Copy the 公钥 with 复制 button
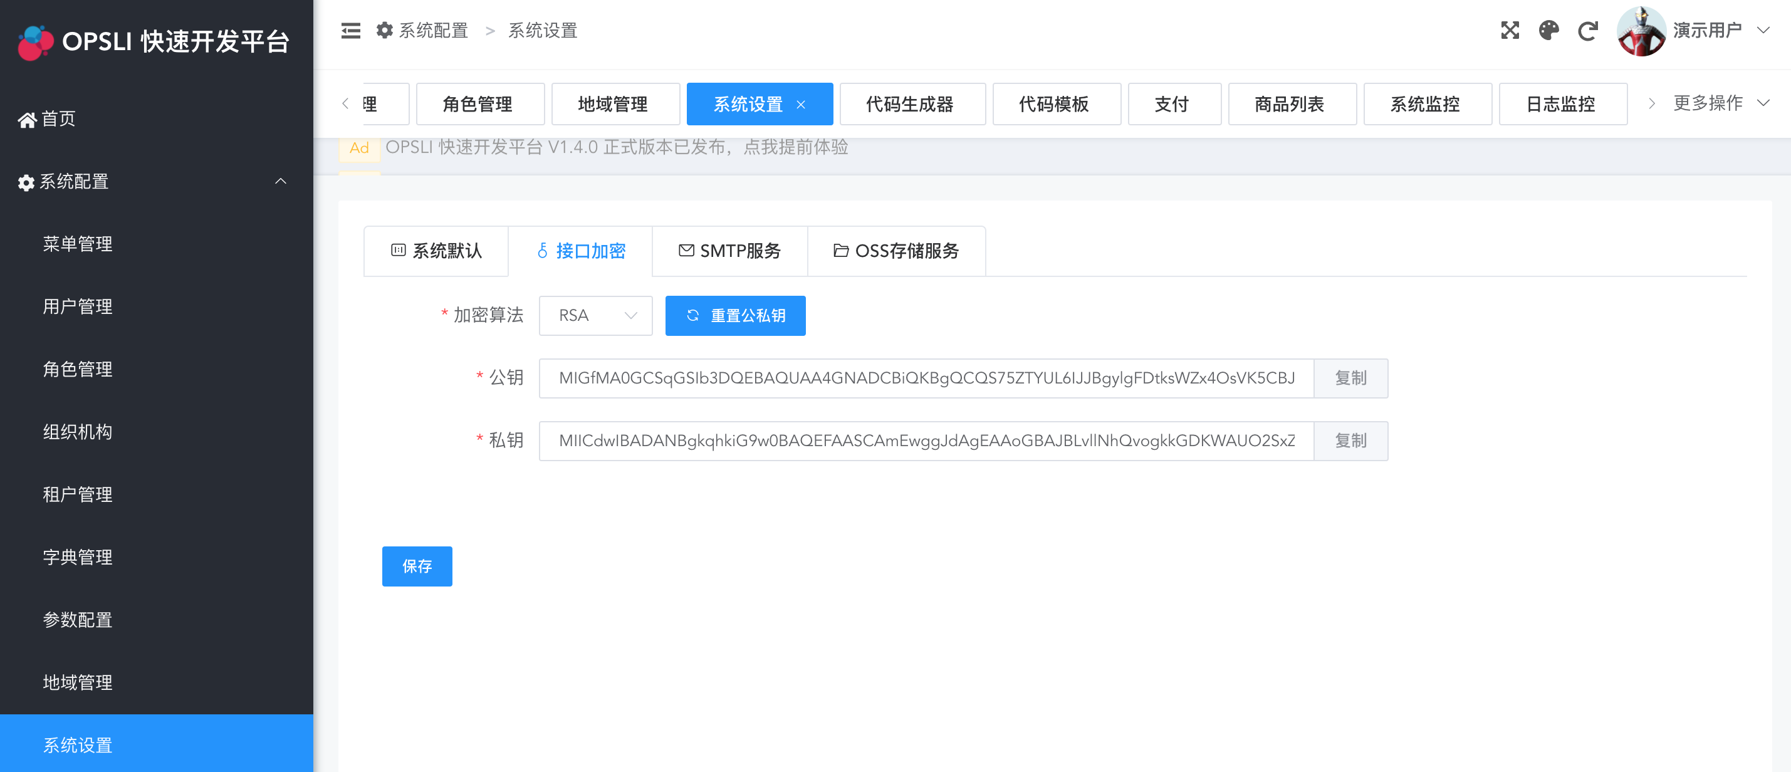This screenshot has width=1791, height=772. click(x=1350, y=378)
